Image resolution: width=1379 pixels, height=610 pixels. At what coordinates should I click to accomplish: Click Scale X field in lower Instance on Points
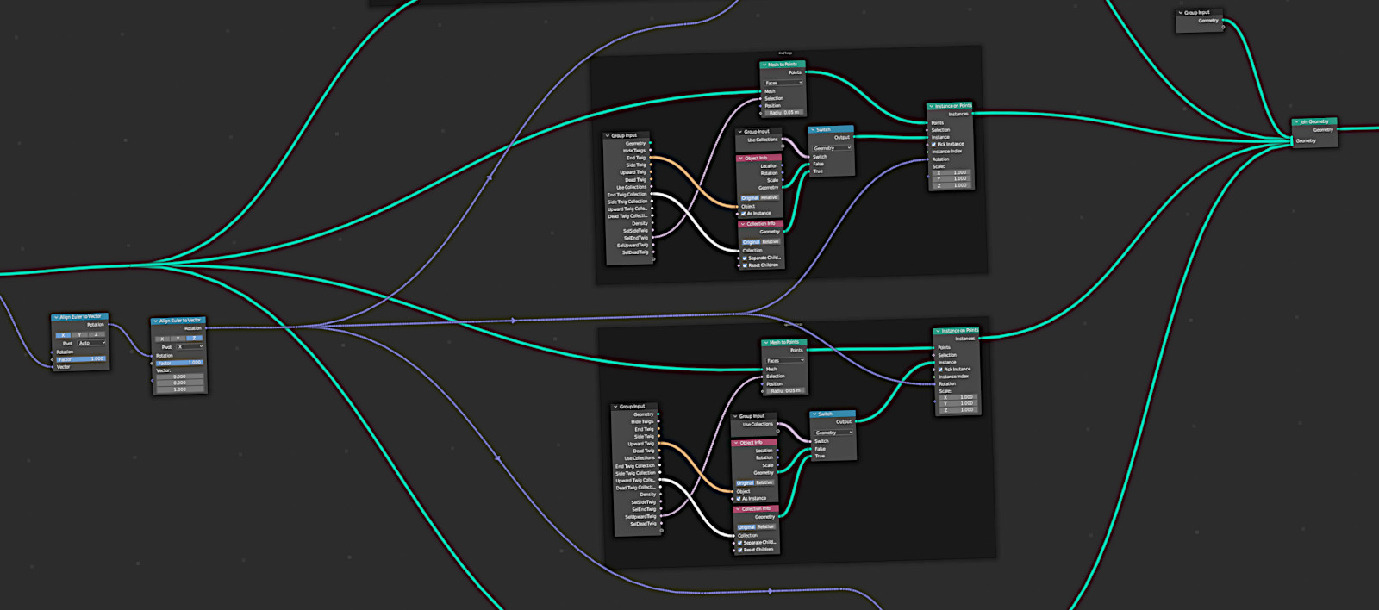[957, 397]
